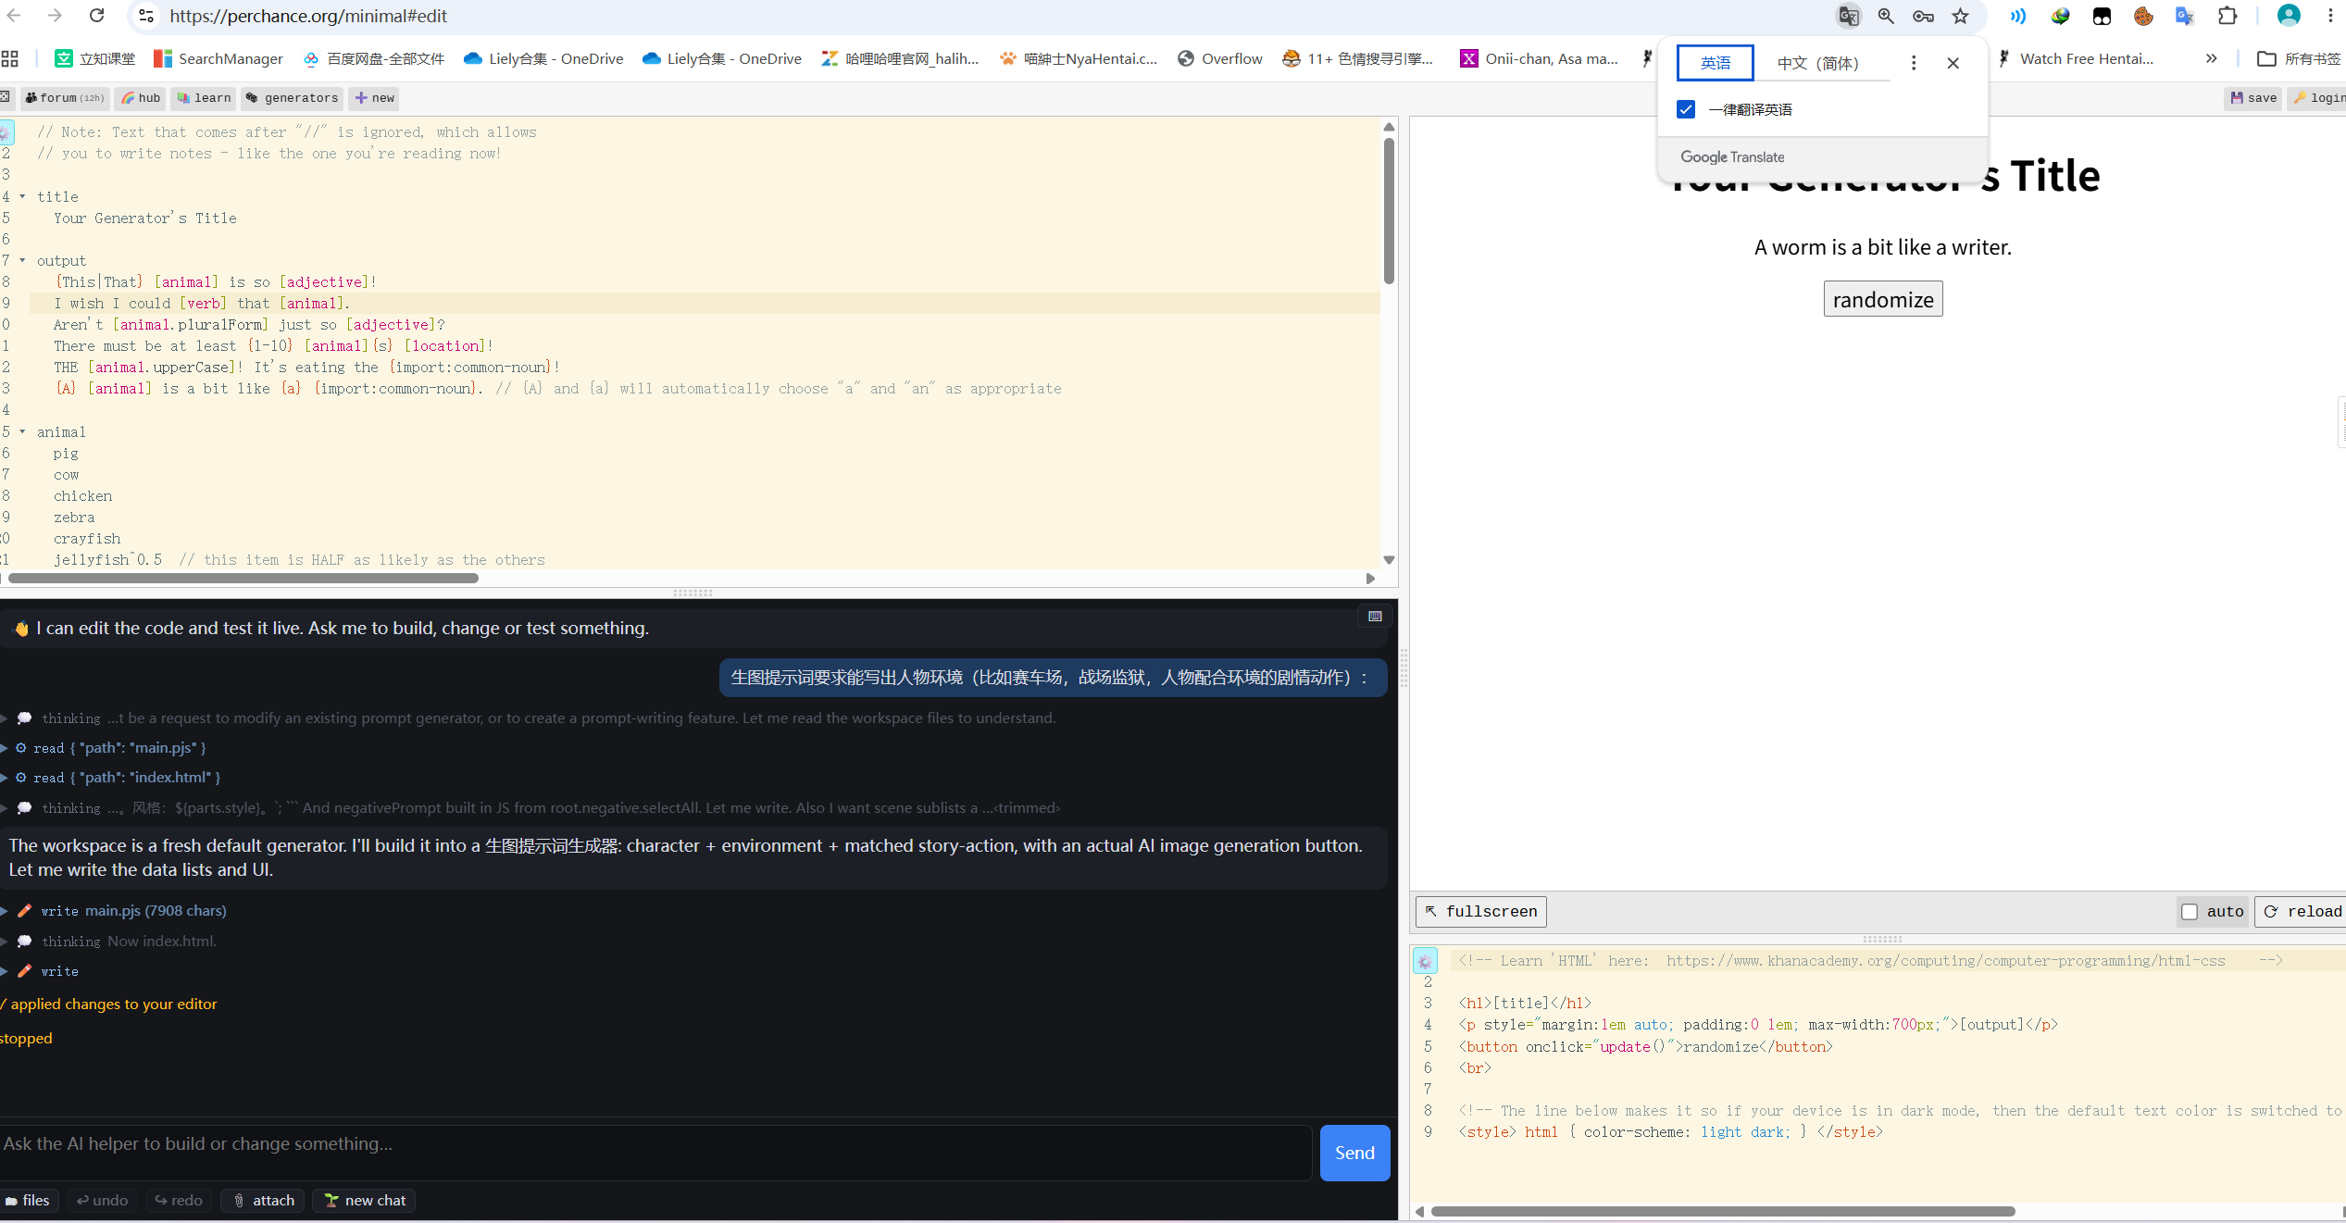Open the site info icon in address bar
Screen dimensions: 2346x1223
145,16
